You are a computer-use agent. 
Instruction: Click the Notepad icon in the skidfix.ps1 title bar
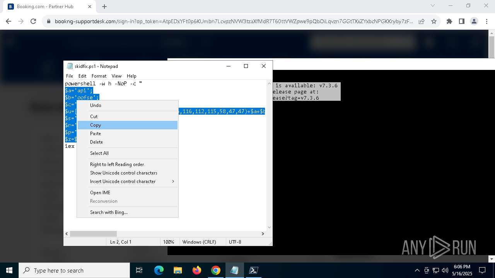[70, 66]
